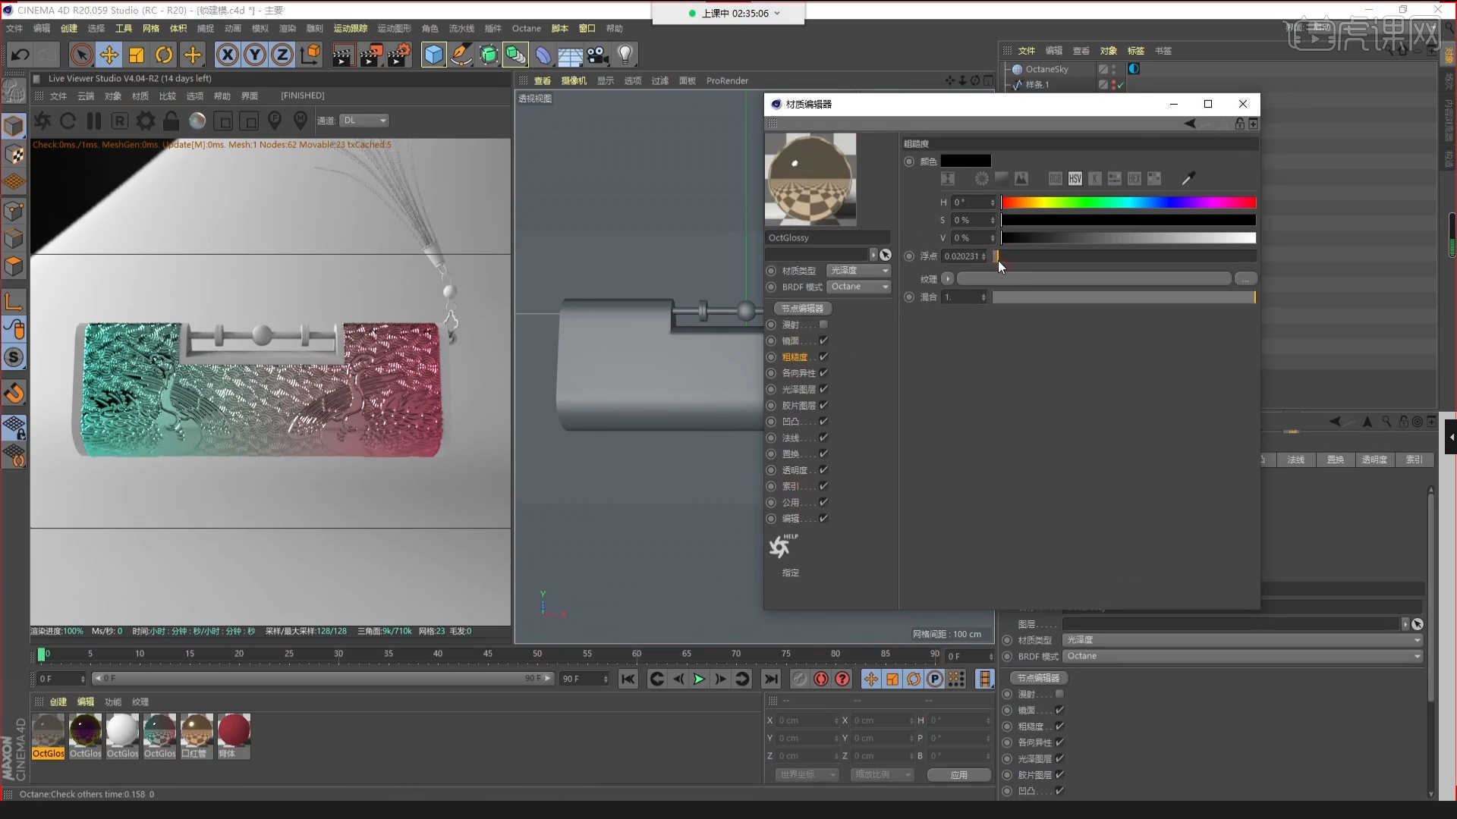Click 节点编辑器 button in material editor
Image resolution: width=1457 pixels, height=819 pixels.
click(x=802, y=309)
